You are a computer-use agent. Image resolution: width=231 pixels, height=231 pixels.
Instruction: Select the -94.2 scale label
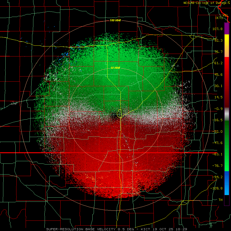click(217, 177)
